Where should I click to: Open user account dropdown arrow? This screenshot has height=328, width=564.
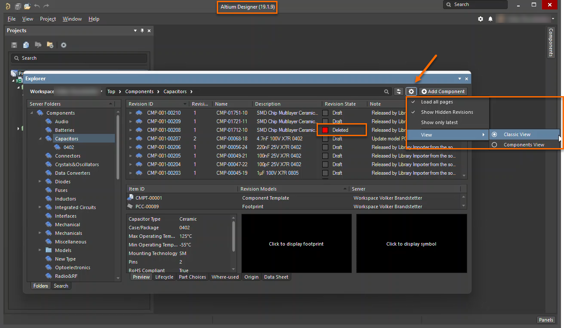click(553, 19)
